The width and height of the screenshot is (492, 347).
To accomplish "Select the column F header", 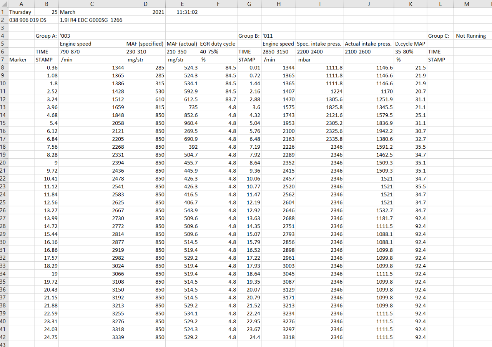I will point(218,4).
